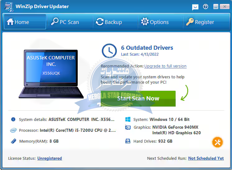Click the Windows 10 / 64 Bit value
Screen dimensions: 232x170
click(169, 119)
